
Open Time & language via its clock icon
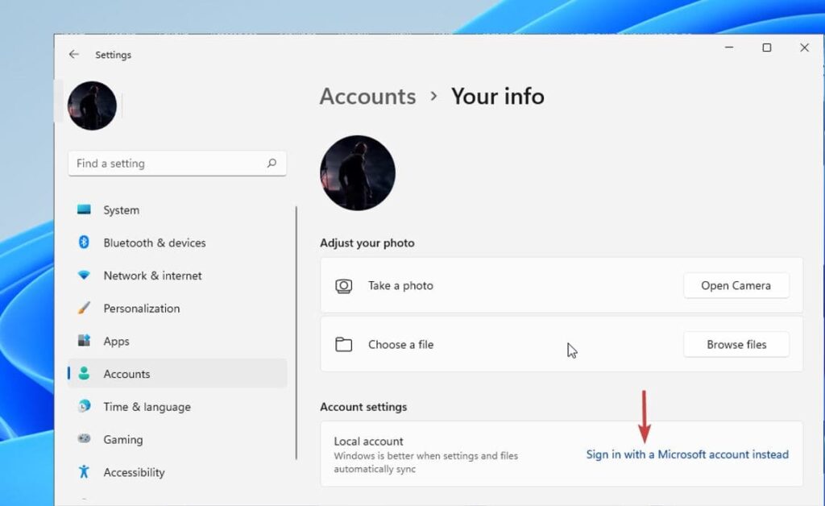87,406
